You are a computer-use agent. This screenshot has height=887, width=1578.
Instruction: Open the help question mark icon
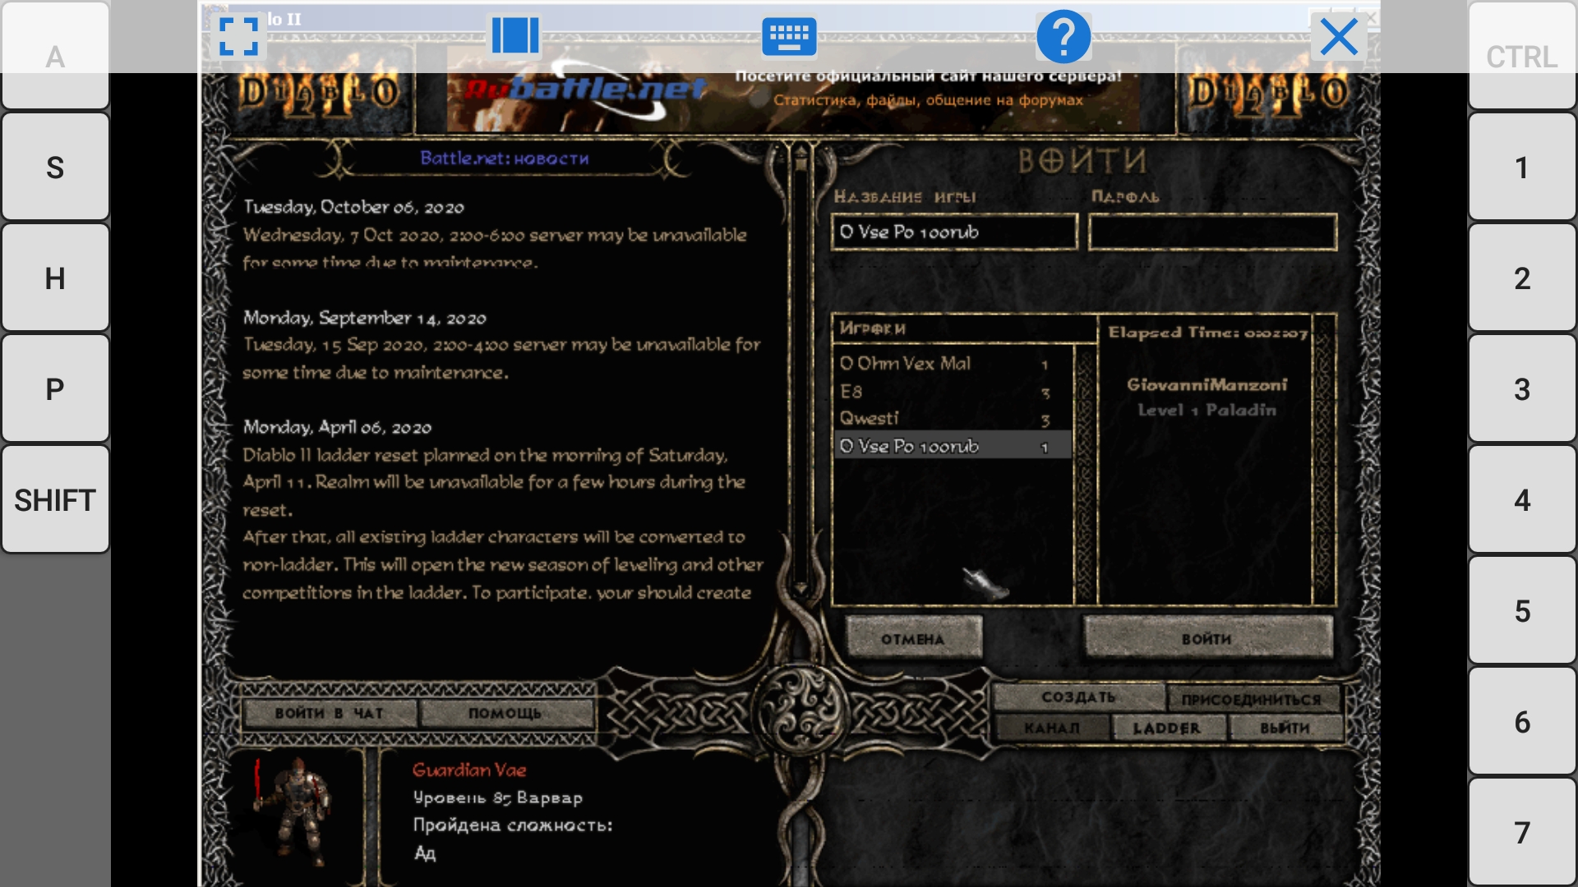[1064, 36]
